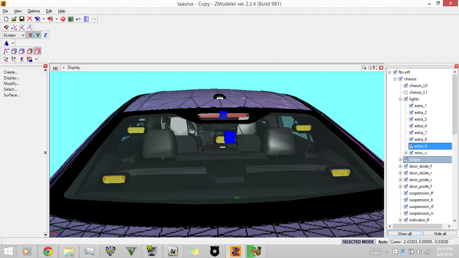Open the File menu
The width and height of the screenshot is (459, 258).
click(x=5, y=11)
